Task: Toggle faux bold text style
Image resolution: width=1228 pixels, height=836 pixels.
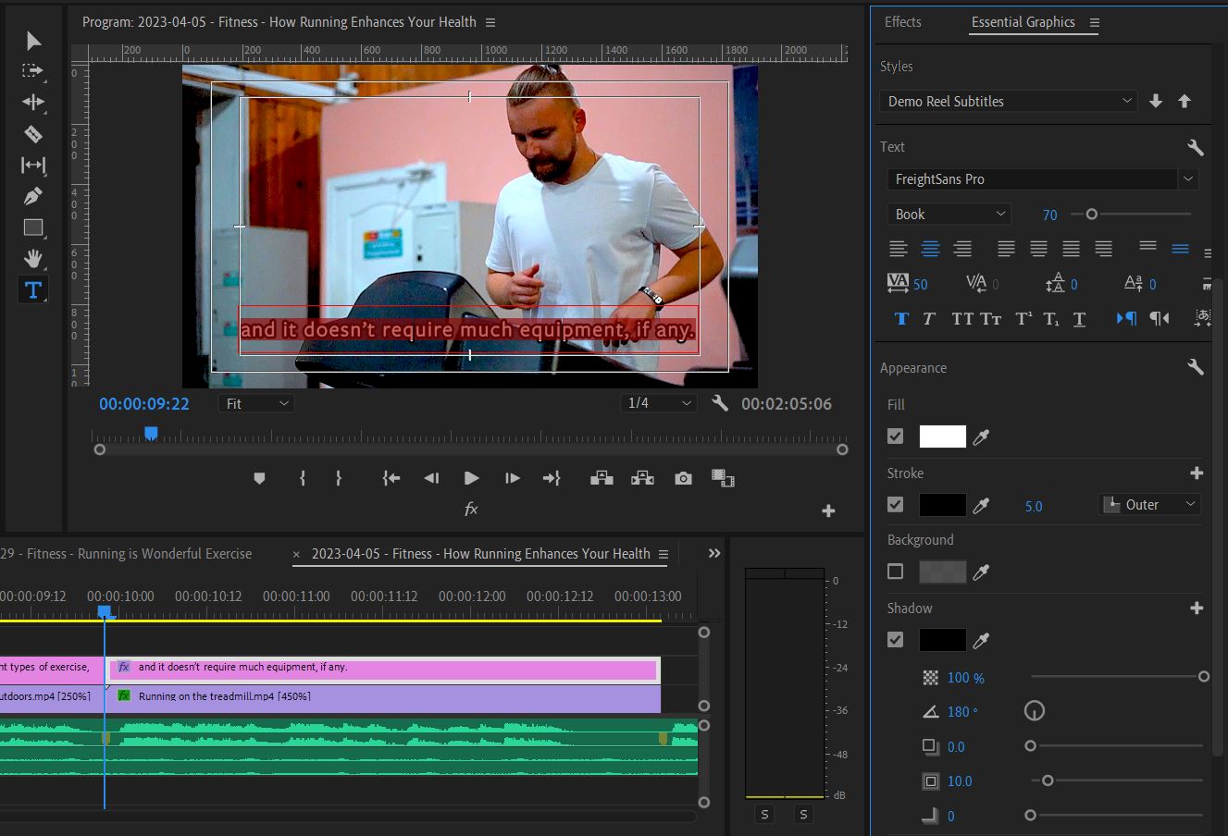Action: [x=901, y=319]
